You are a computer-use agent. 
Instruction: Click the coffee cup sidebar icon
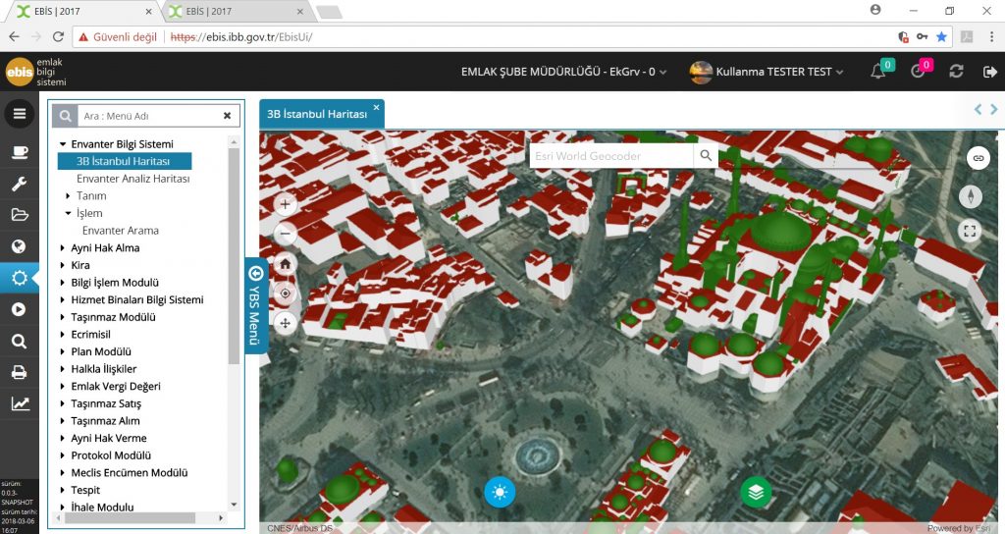20,152
